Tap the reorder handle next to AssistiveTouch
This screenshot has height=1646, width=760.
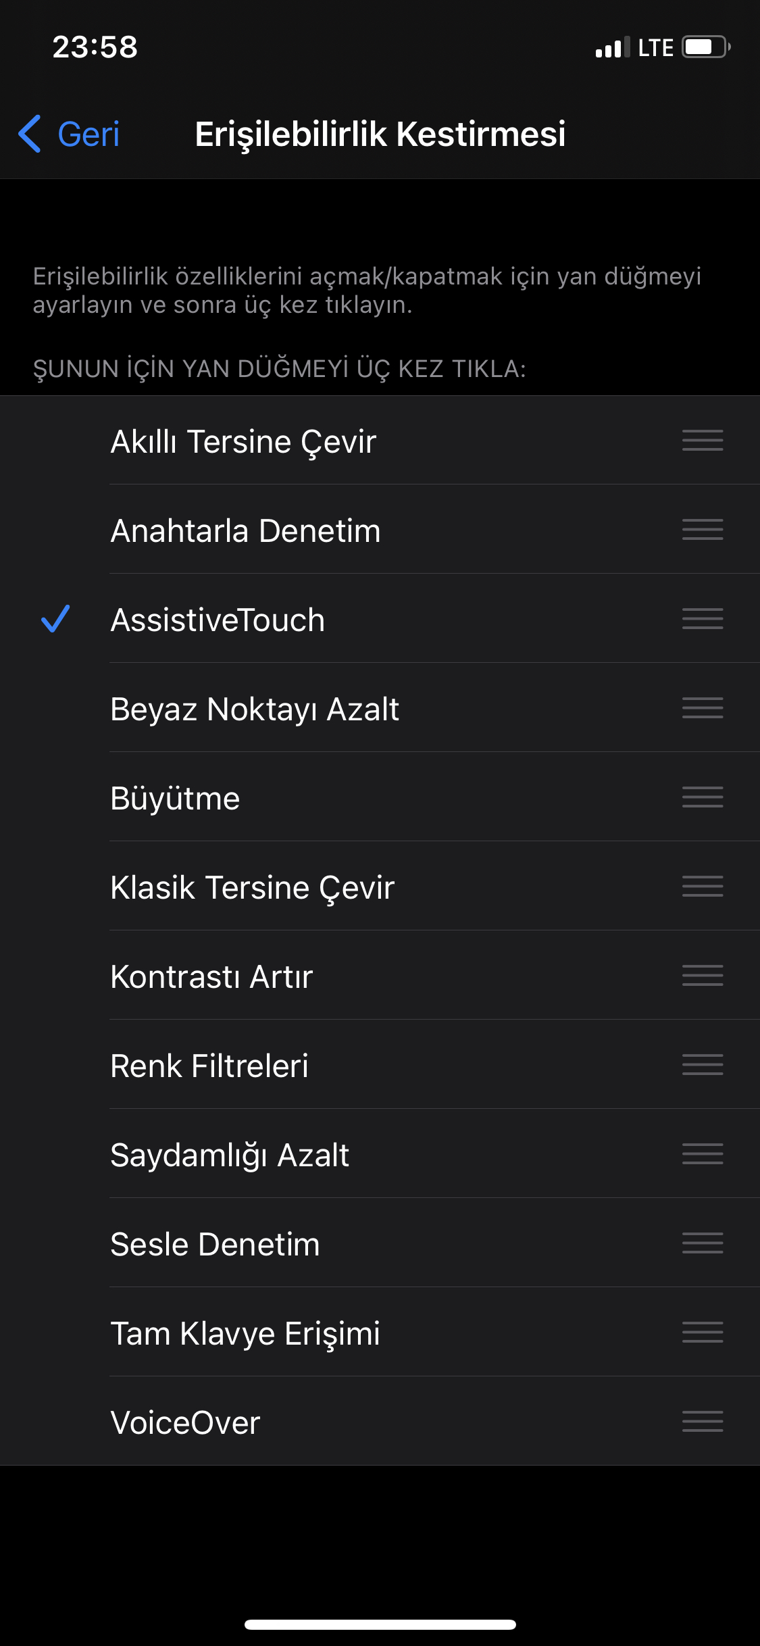(703, 619)
